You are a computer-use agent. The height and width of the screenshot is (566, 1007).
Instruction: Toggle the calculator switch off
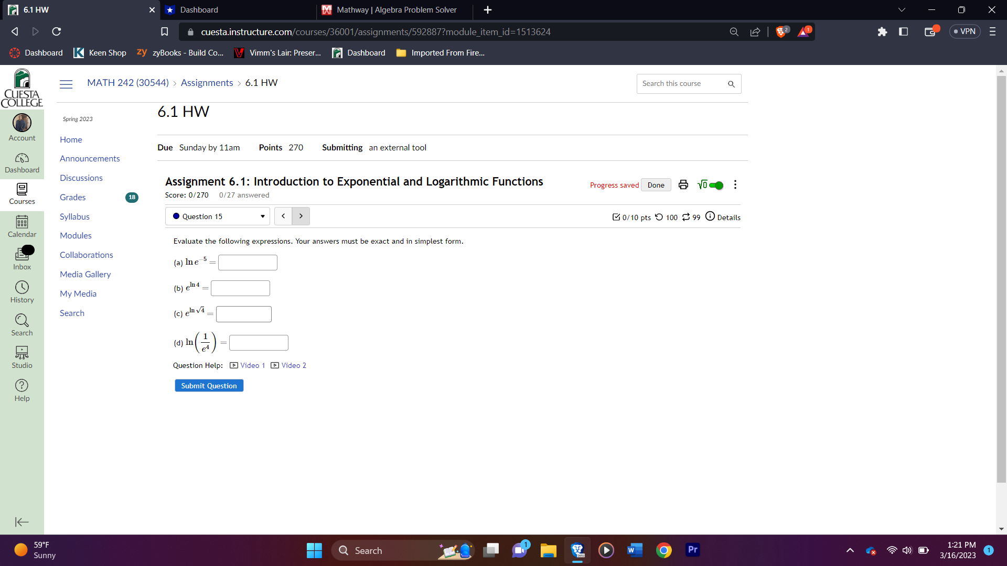[716, 185]
